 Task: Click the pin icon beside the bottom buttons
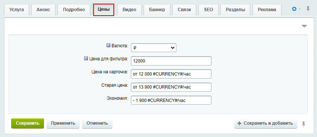304,124
